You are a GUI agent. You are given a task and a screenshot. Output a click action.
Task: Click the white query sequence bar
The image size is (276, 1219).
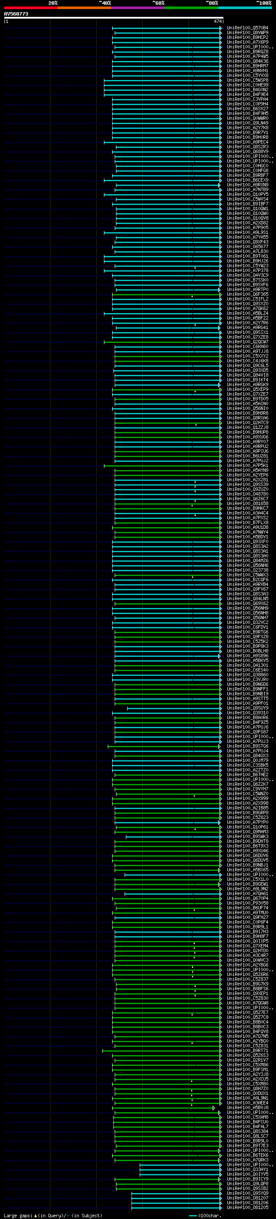point(114,18)
